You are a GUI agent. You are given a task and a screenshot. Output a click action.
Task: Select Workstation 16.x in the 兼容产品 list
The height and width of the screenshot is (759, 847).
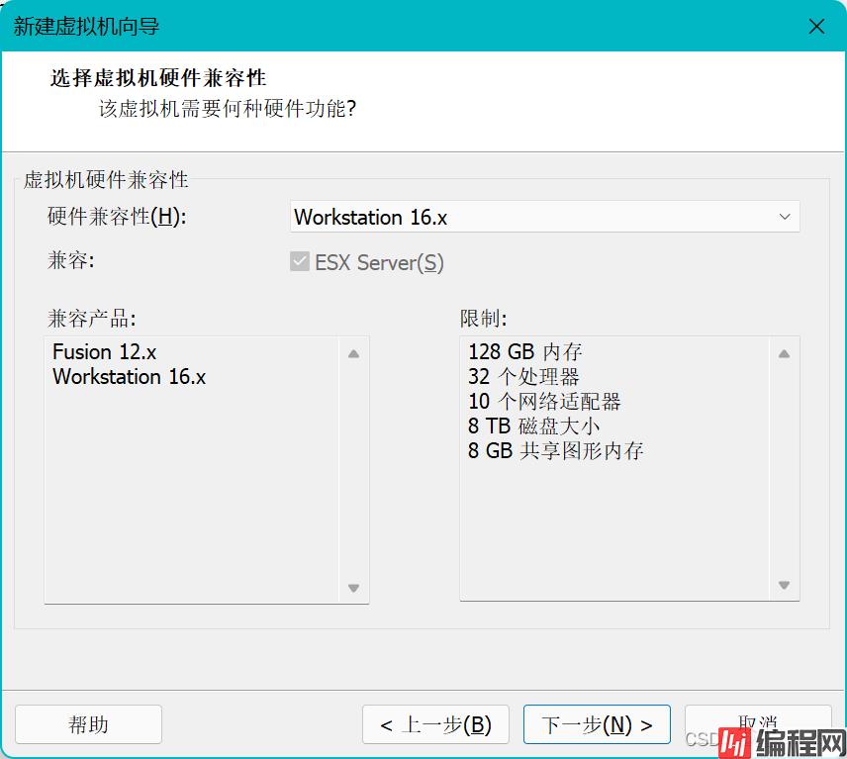click(x=130, y=377)
